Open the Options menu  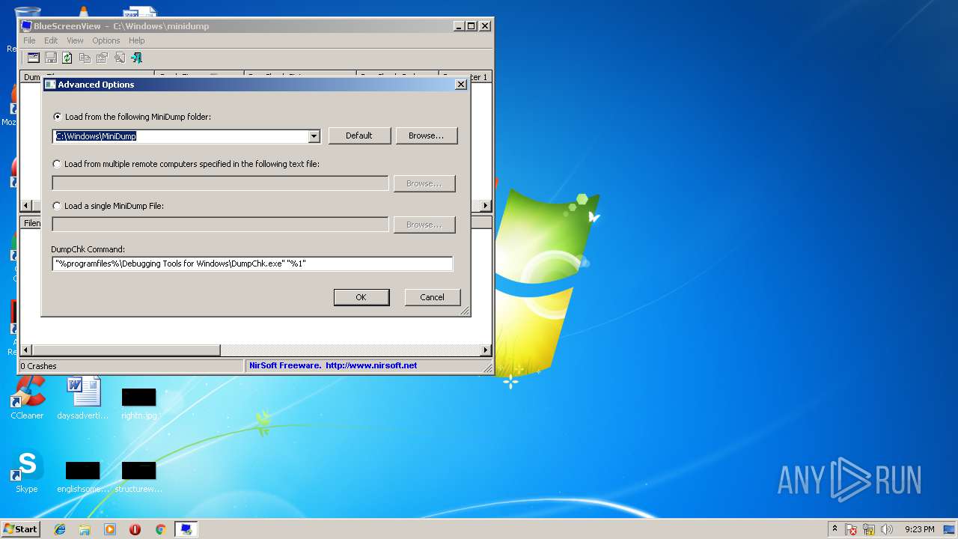pyautogui.click(x=106, y=40)
